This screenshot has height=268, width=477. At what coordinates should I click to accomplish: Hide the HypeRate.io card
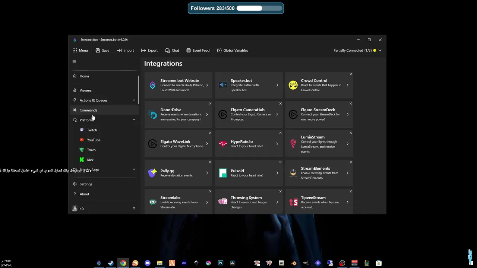click(x=280, y=133)
